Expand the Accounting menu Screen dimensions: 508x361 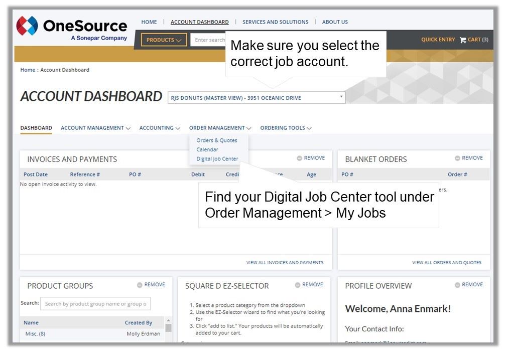click(160, 128)
